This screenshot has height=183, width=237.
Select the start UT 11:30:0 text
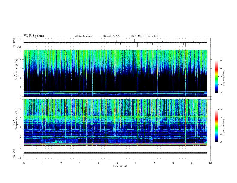click(145, 36)
